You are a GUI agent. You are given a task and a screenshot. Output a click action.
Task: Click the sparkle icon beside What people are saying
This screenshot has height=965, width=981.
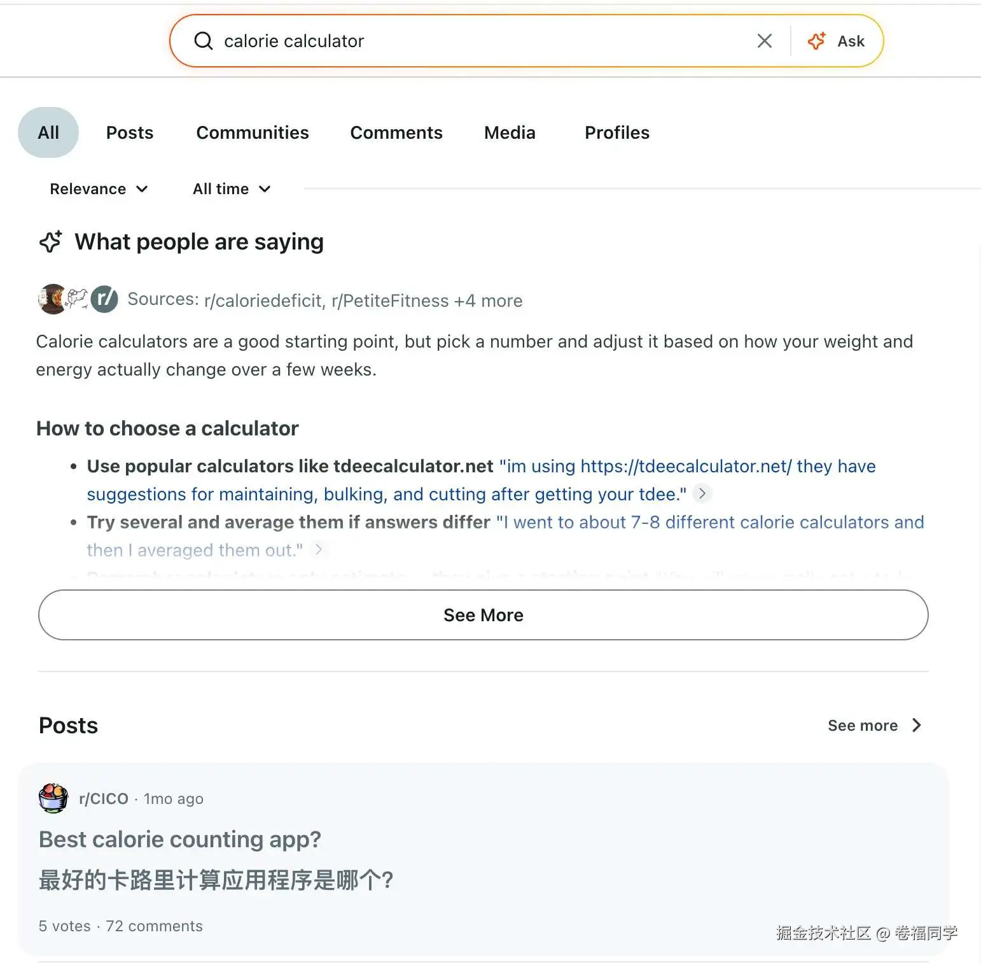point(51,241)
